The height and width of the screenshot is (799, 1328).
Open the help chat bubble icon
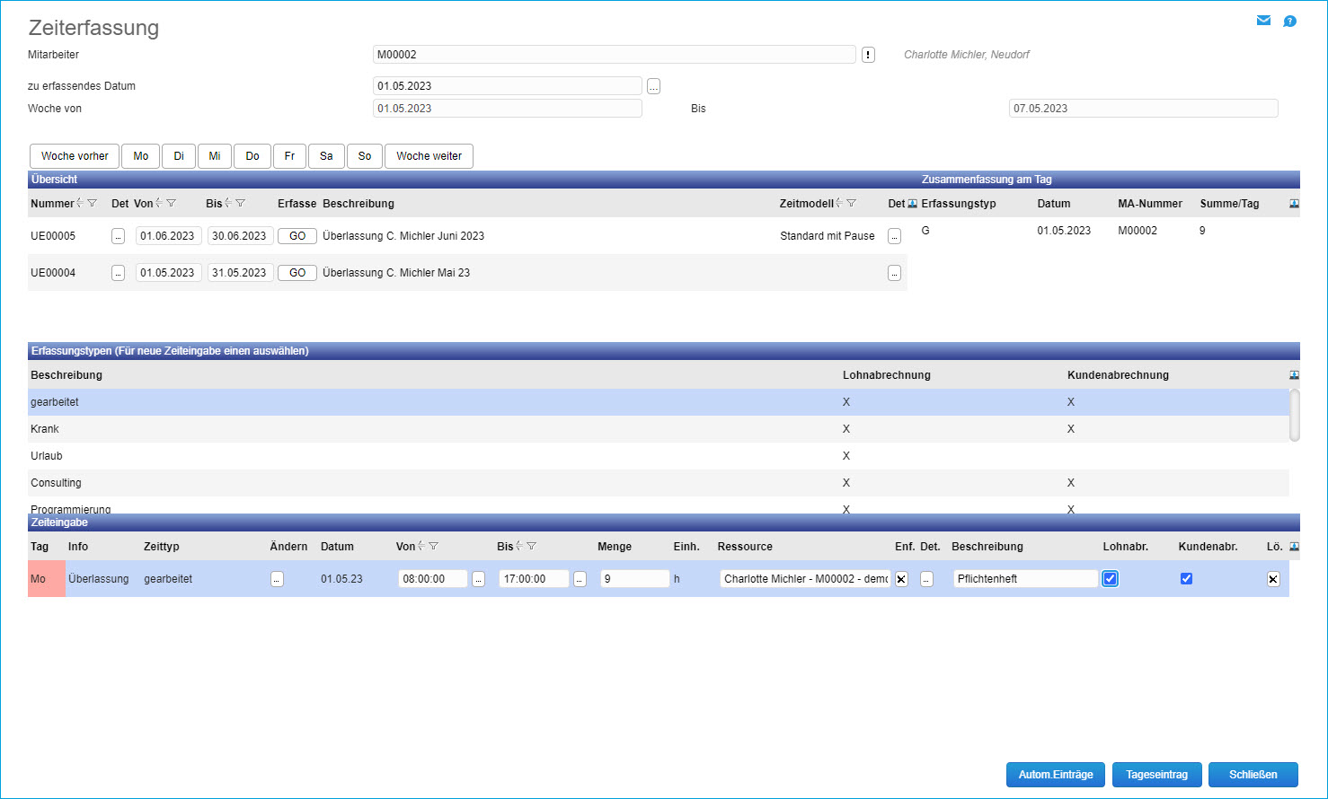[x=1289, y=22]
